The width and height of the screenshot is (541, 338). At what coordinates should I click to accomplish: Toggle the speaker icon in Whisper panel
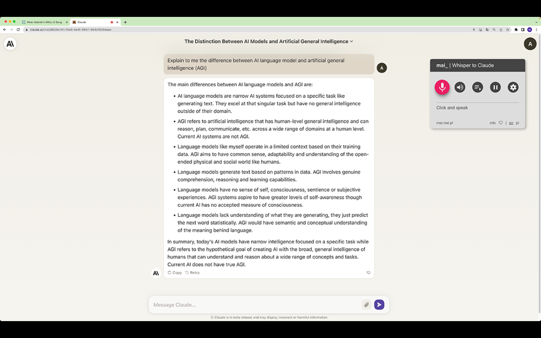460,87
